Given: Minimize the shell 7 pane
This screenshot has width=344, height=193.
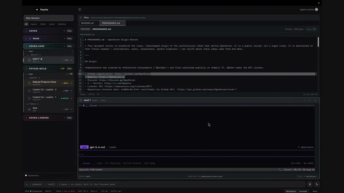Looking at the screenshot, I should pyautogui.click(x=305, y=100).
